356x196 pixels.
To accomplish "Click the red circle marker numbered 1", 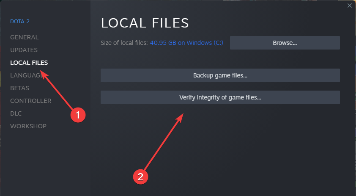I will [x=77, y=114].
